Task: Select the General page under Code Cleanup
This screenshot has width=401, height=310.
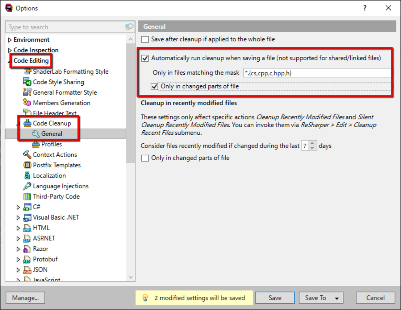Action: pos(51,133)
